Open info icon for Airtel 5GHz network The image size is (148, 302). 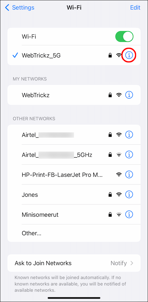click(129, 155)
